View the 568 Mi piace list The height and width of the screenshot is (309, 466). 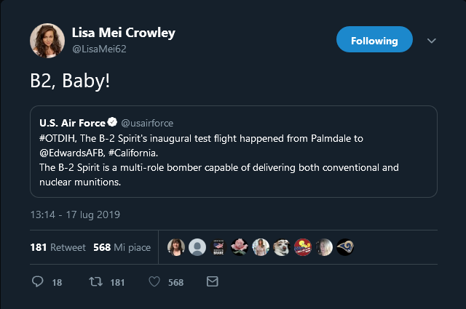coord(122,247)
